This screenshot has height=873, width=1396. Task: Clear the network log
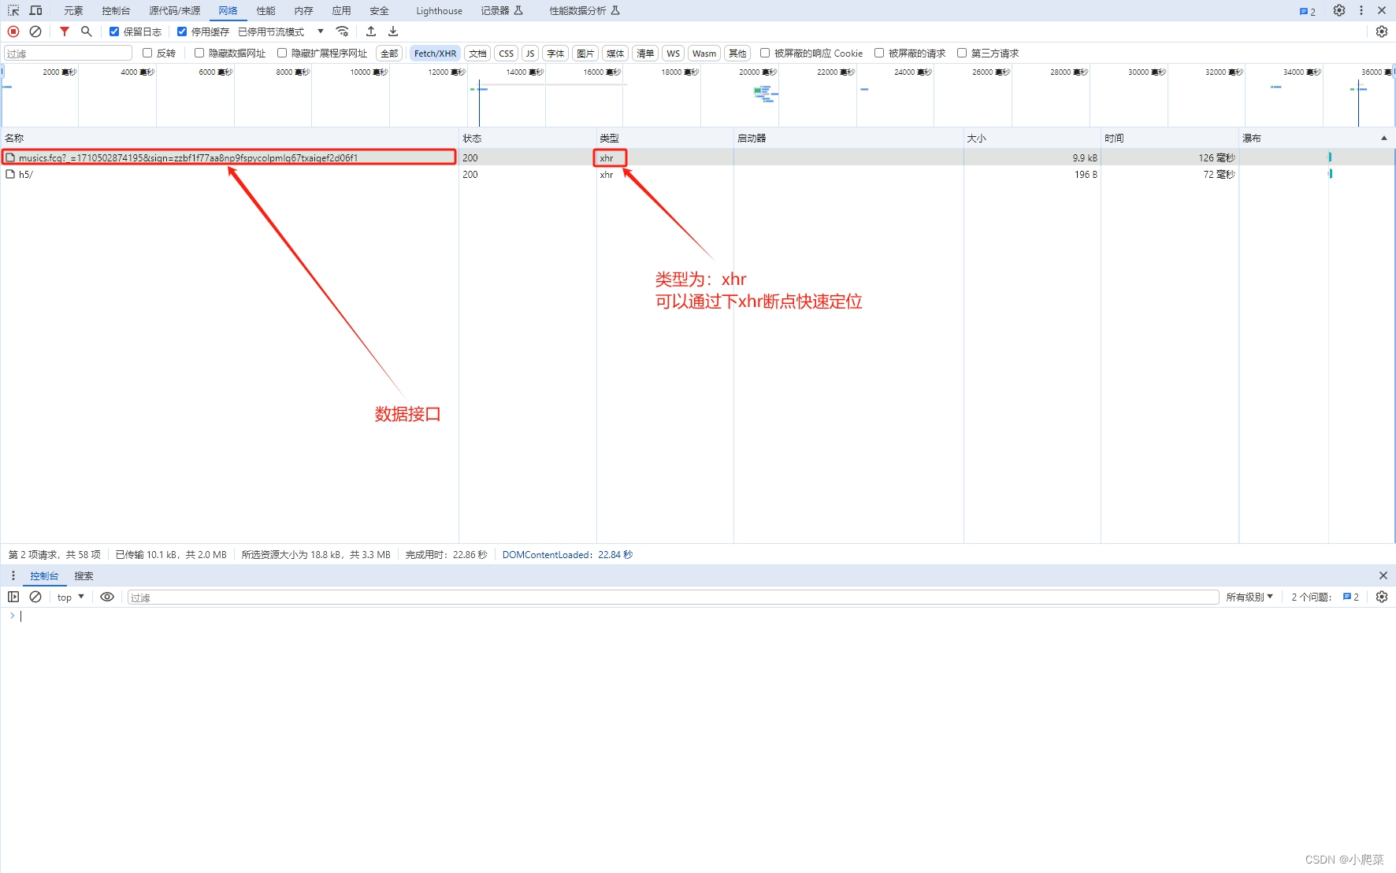(x=35, y=31)
